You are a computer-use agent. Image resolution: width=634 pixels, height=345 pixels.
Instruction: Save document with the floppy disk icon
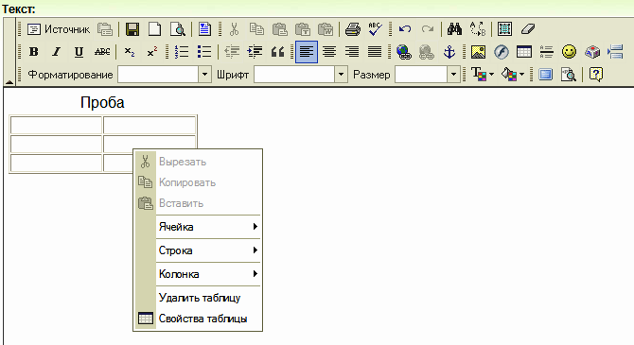click(x=132, y=29)
